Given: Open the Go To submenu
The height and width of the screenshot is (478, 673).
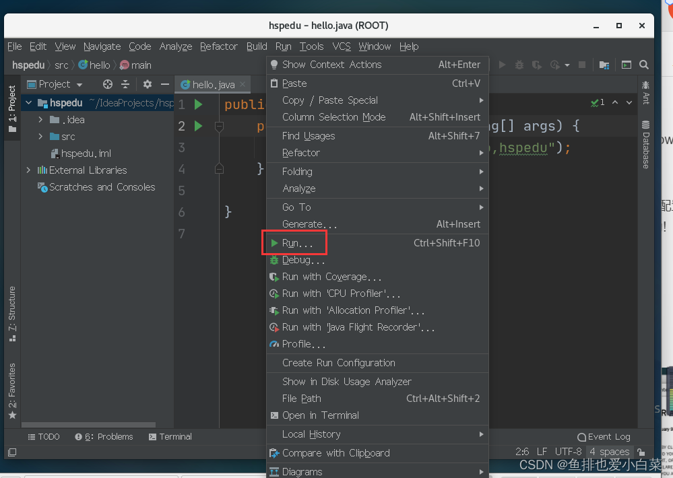Looking at the screenshot, I should pyautogui.click(x=377, y=207).
